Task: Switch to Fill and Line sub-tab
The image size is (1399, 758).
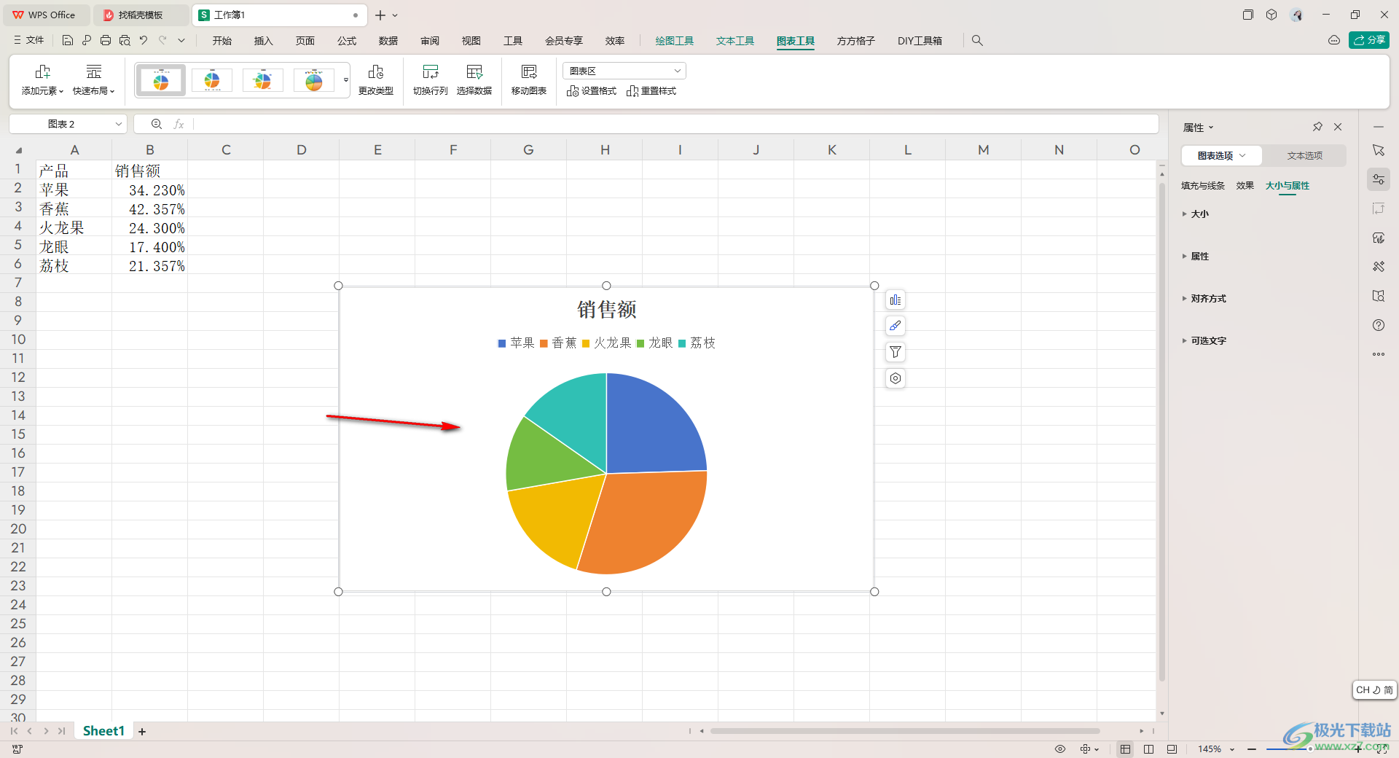Action: tap(1203, 186)
